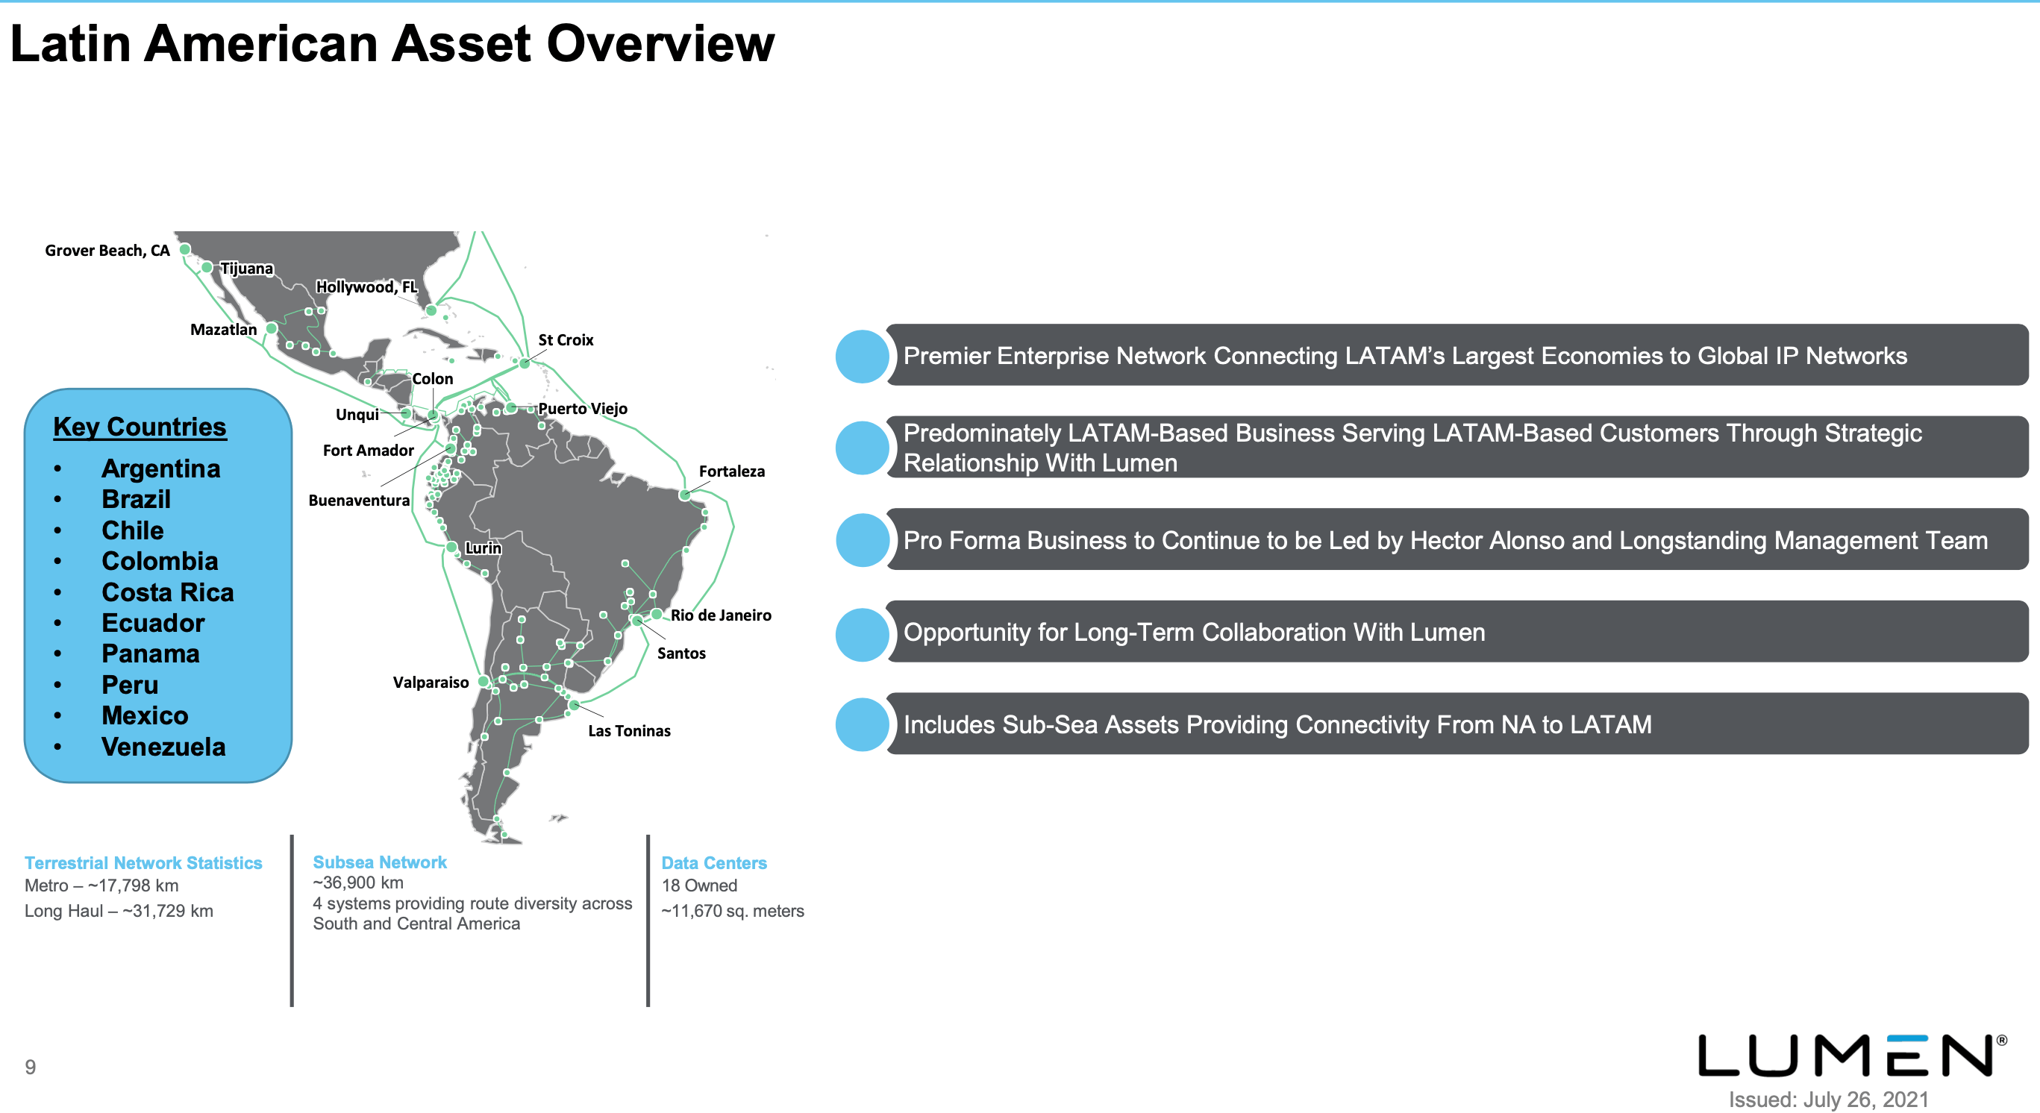This screenshot has width=2040, height=1113.
Task: Select the 18 Owned data centers value
Action: (x=699, y=885)
